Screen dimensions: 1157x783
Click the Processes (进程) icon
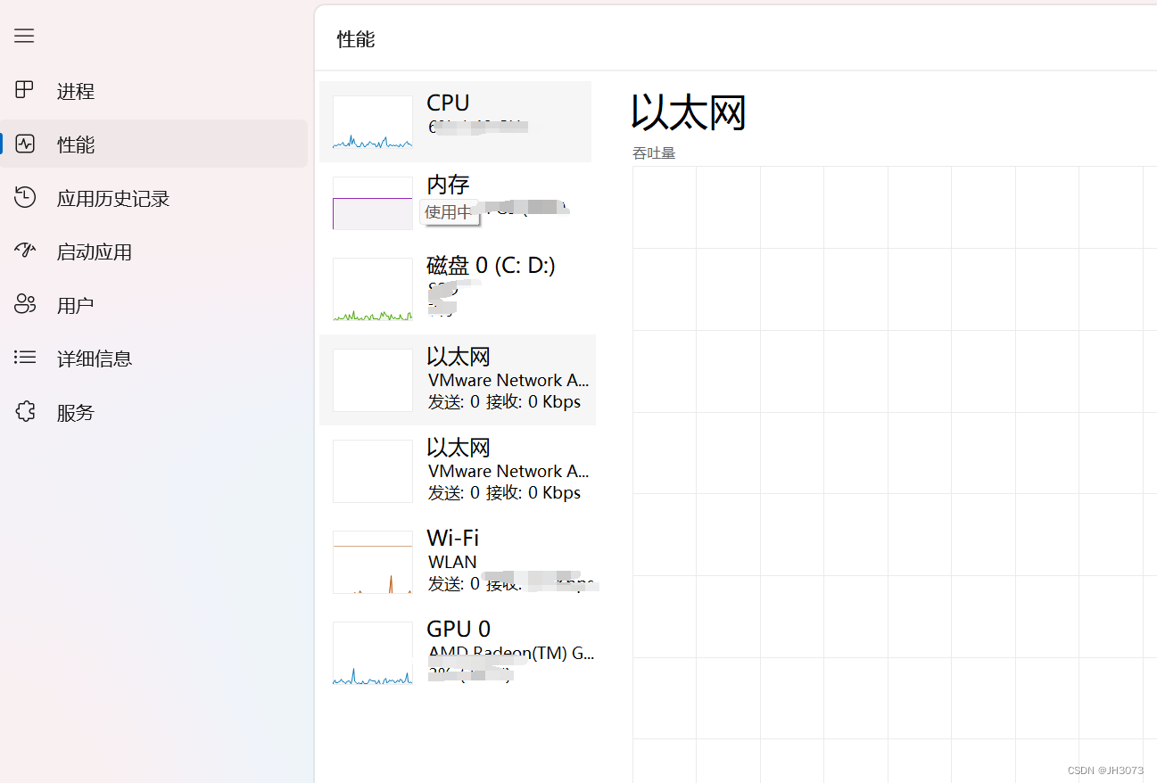click(25, 90)
